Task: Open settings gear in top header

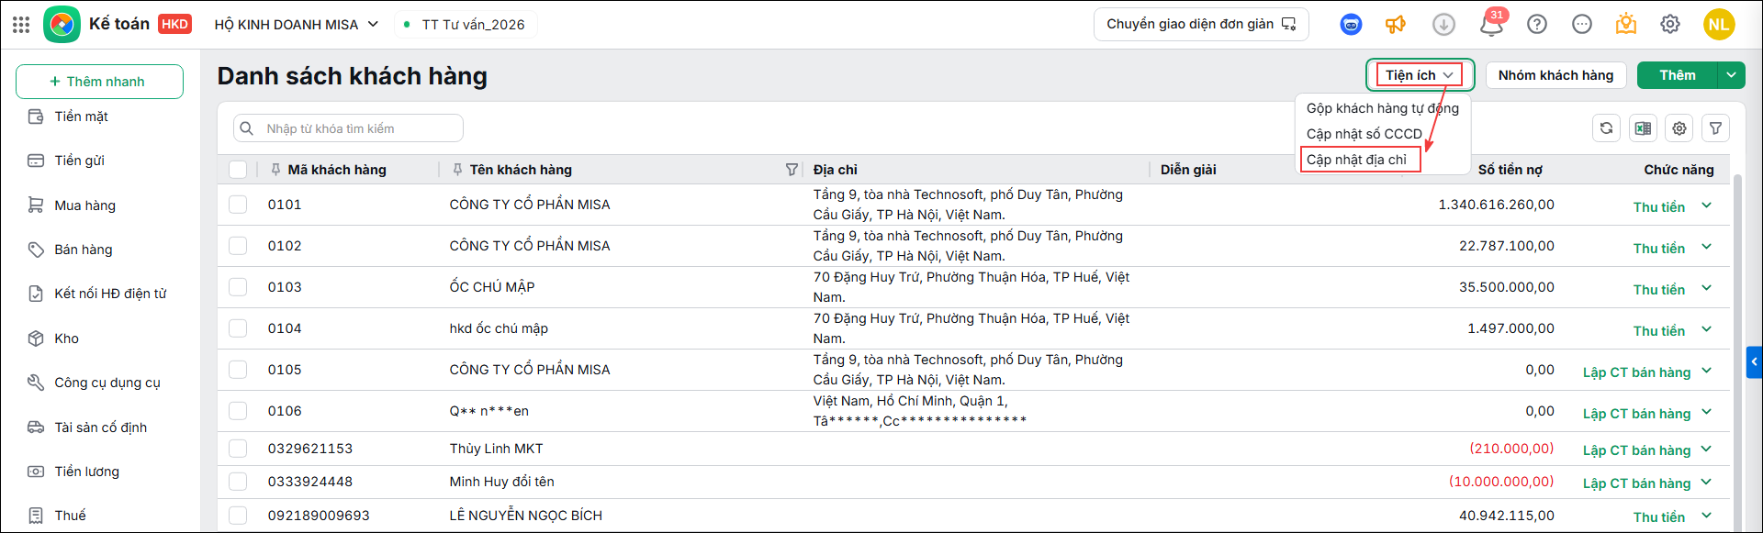Action: point(1670,25)
